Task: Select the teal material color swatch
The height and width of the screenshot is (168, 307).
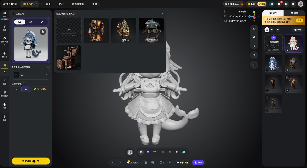Action: (184, 152)
